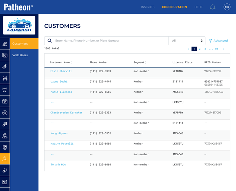Viewport: 236px width, 191px height.
Task: Open the All segment filter dropdown
Action: [187, 41]
